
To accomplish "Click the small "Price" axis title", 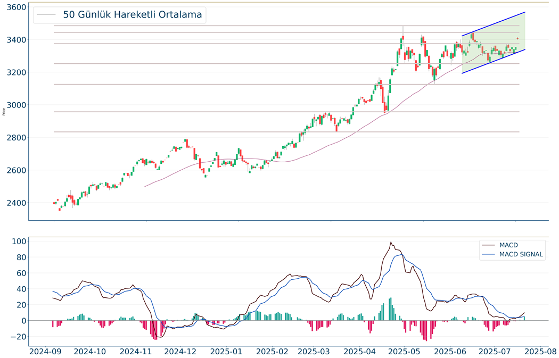I will 4,112.
